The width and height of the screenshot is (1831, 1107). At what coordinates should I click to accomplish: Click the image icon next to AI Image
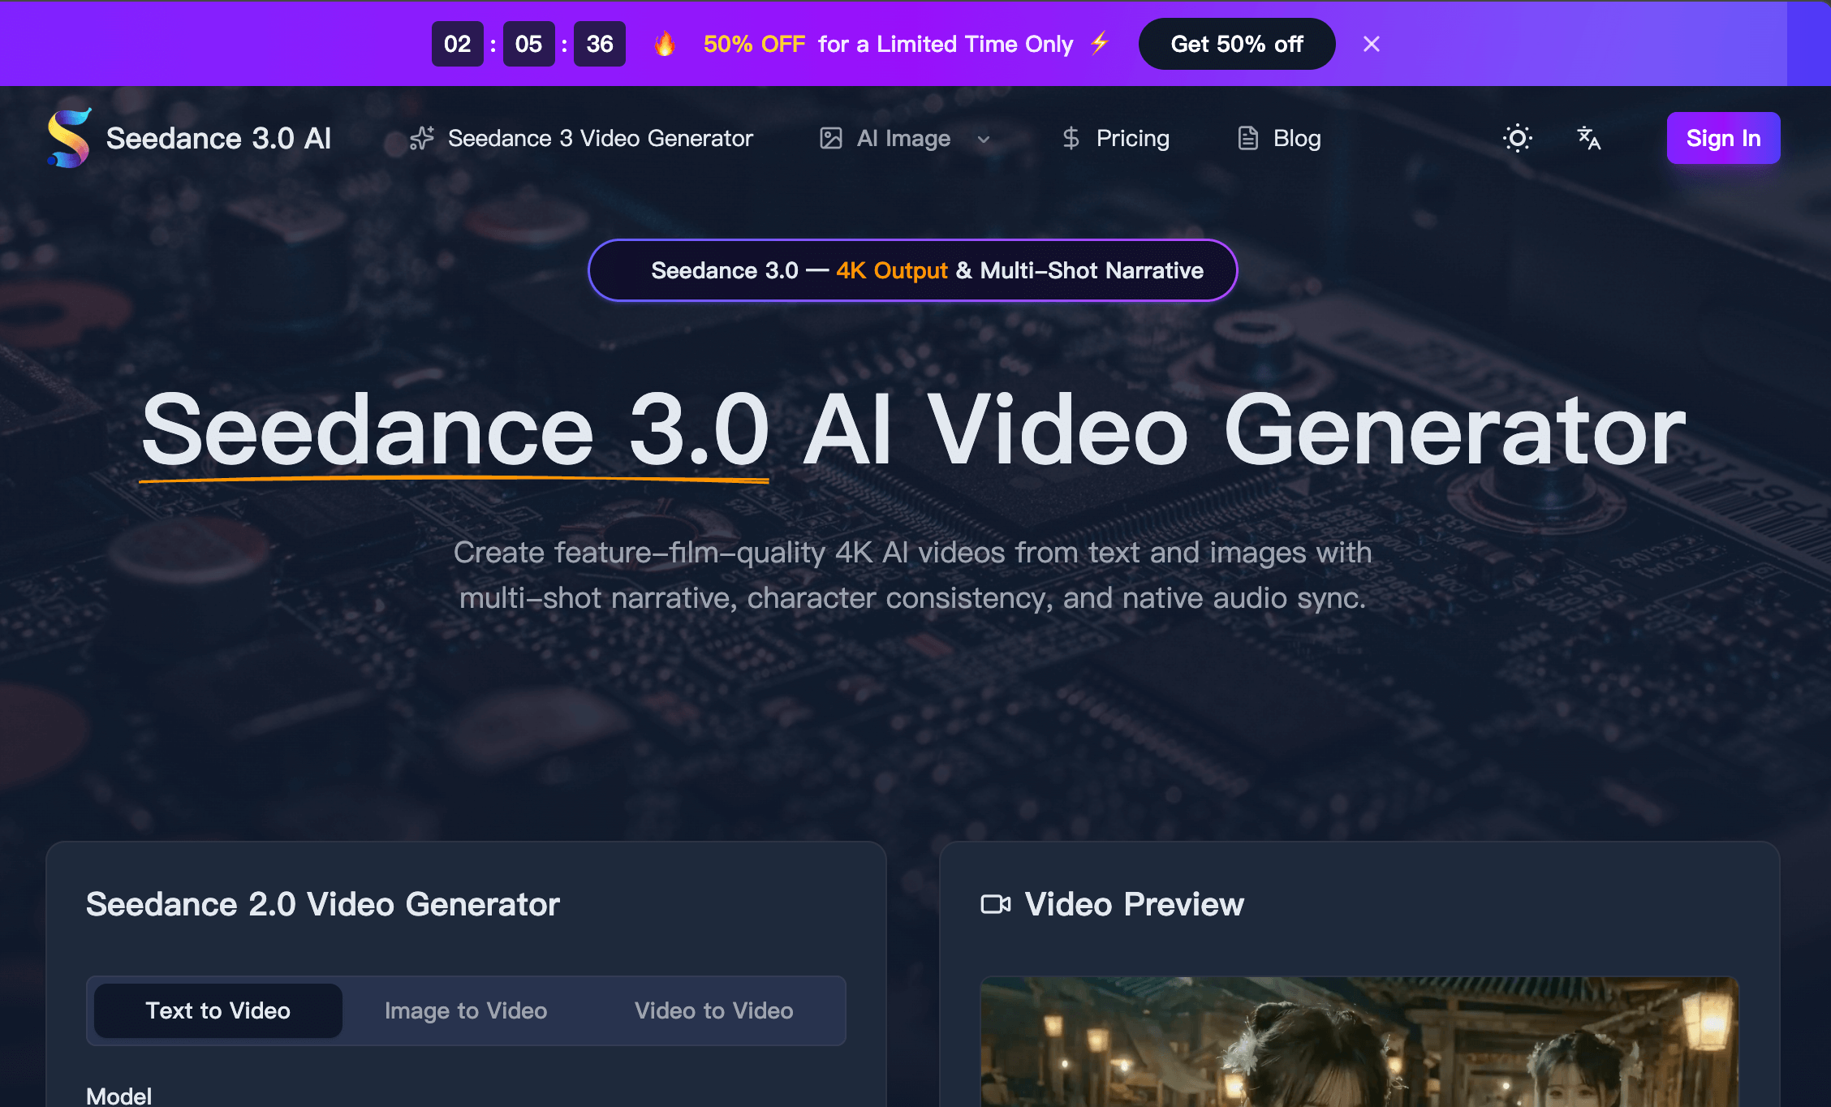coord(829,138)
